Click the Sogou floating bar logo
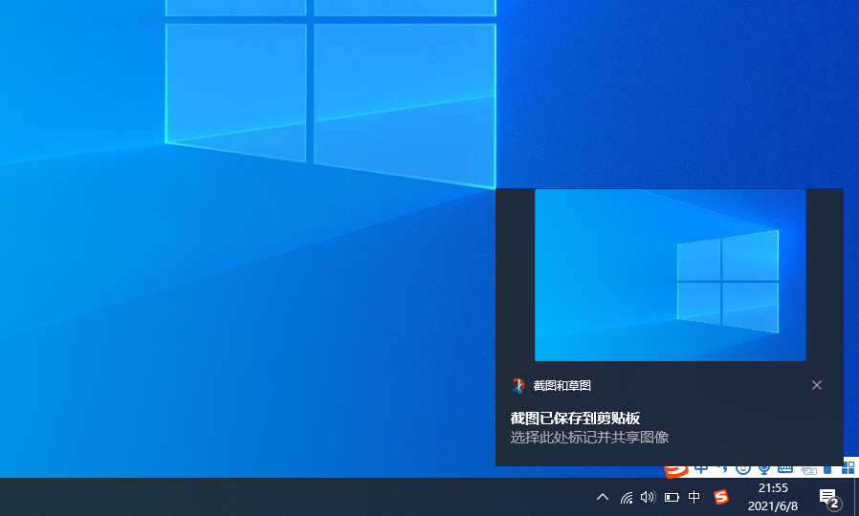 676,470
